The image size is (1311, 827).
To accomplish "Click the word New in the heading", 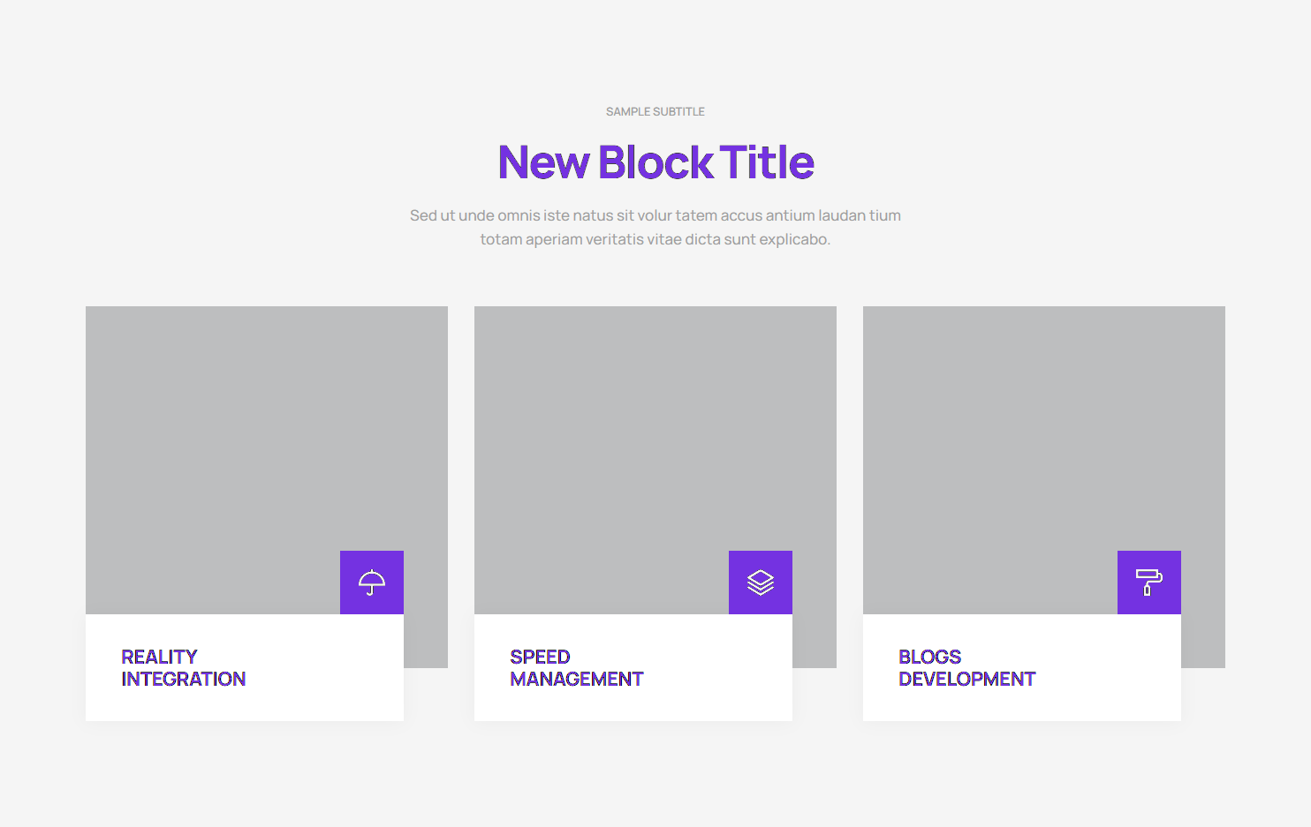I will click(x=543, y=162).
